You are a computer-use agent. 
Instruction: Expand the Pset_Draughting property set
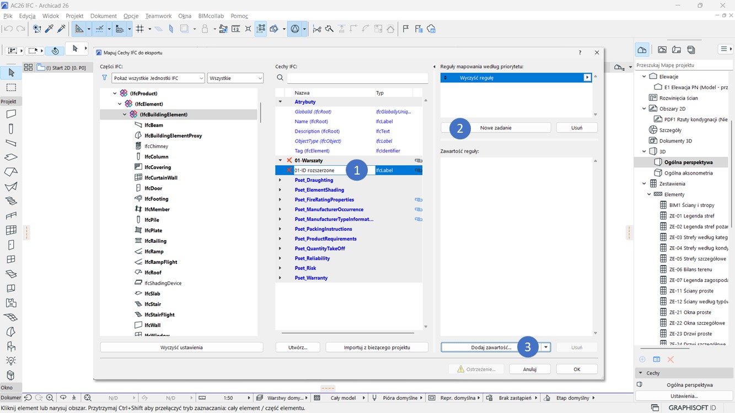[280, 180]
